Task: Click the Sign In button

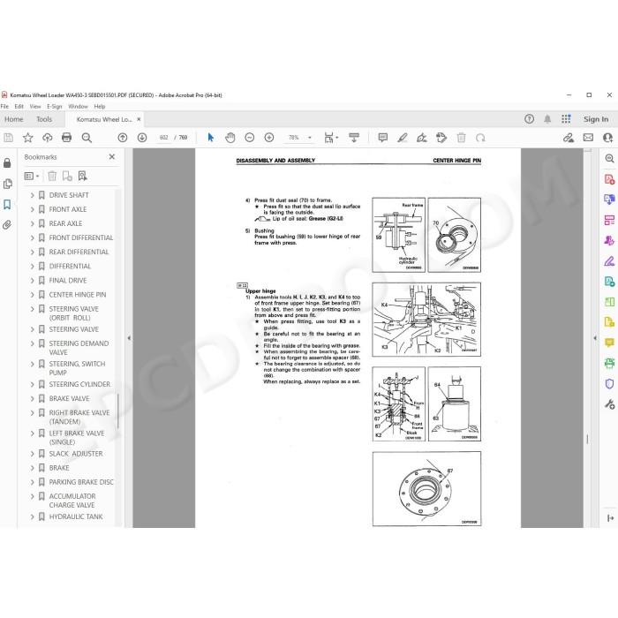Action: coord(596,119)
